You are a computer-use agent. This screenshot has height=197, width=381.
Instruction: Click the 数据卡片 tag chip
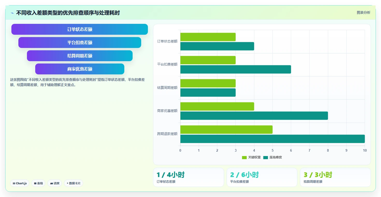(73, 183)
